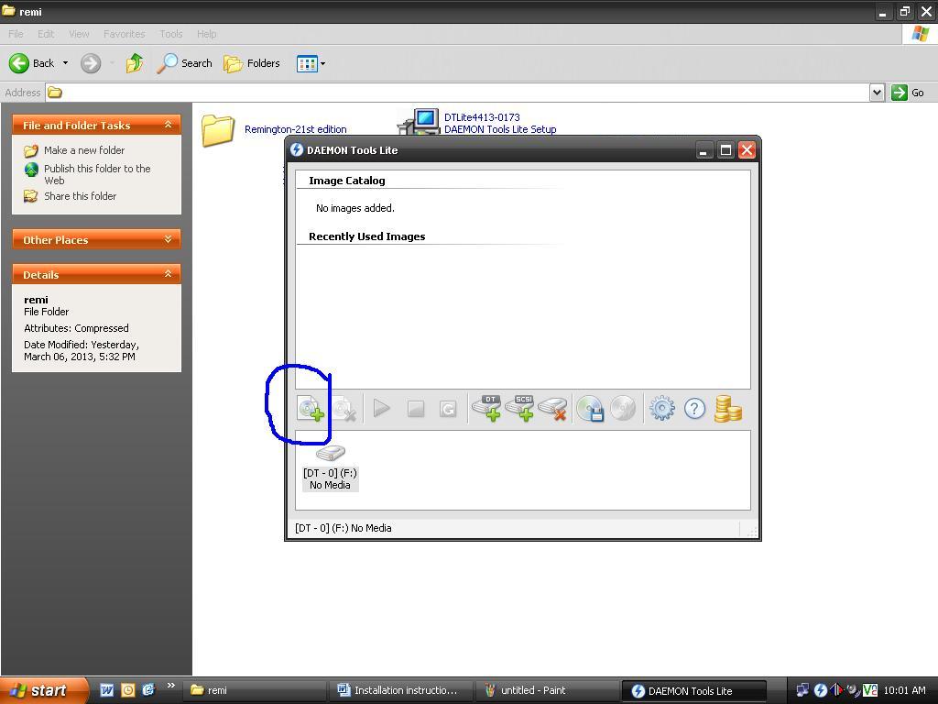Click the Remove virtual drive icon

[552, 409]
